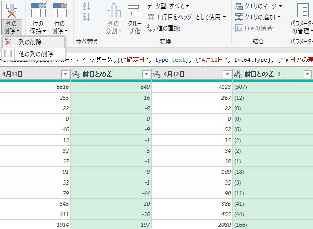Open filter dropdown on 4月11日 column
Image resolution: width=313 pixels, height=229 pixels.
[x=65, y=74]
